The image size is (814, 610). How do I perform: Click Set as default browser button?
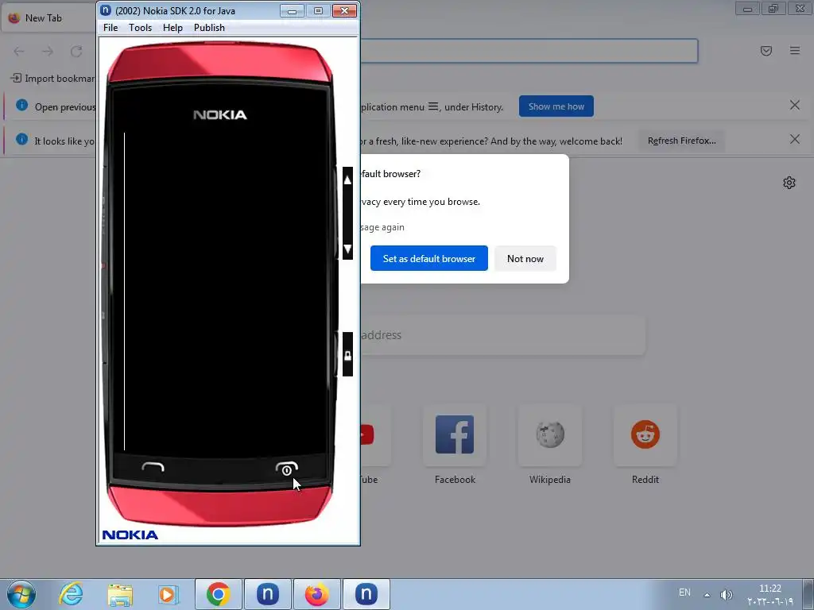(x=428, y=258)
